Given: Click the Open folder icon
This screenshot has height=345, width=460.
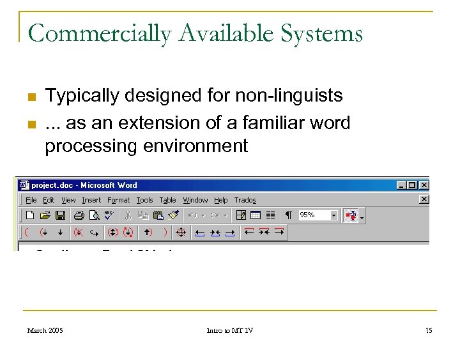Looking at the screenshot, I should pos(45,216).
